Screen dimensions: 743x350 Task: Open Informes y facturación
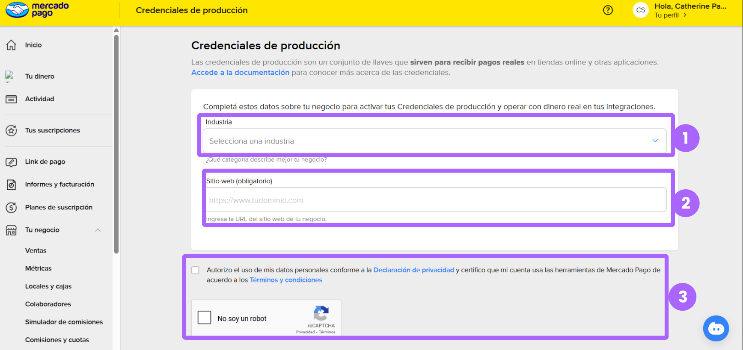59,184
